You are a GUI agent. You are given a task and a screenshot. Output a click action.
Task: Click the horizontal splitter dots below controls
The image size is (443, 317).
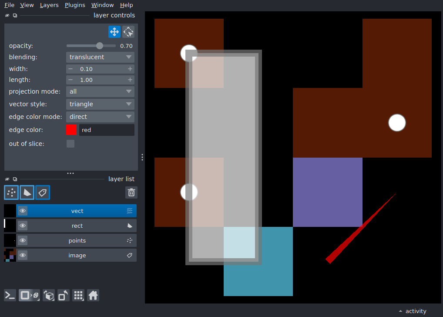point(70,173)
